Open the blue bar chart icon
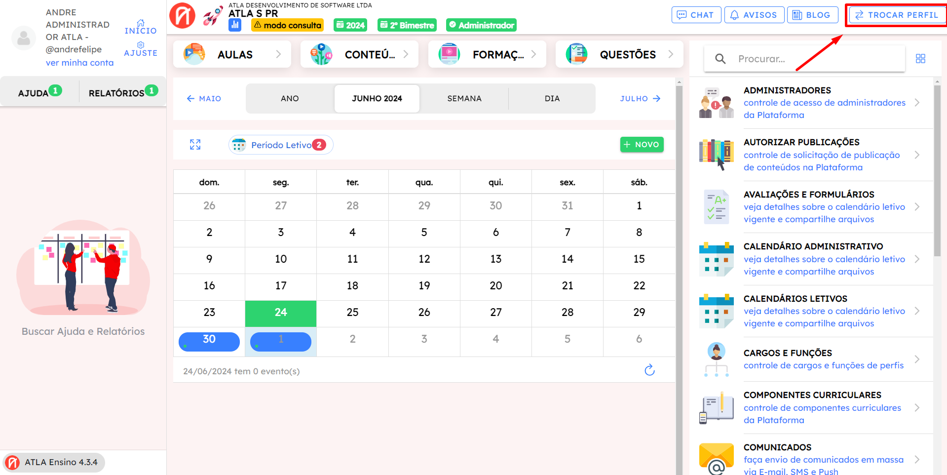 pyautogui.click(x=235, y=25)
